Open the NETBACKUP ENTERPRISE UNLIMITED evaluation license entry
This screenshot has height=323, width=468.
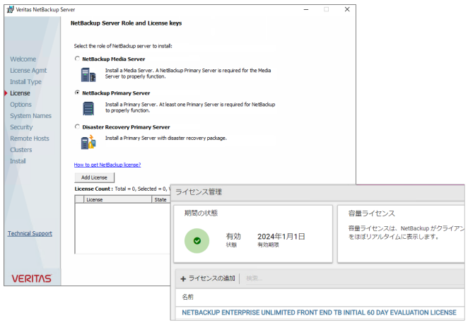(x=319, y=312)
